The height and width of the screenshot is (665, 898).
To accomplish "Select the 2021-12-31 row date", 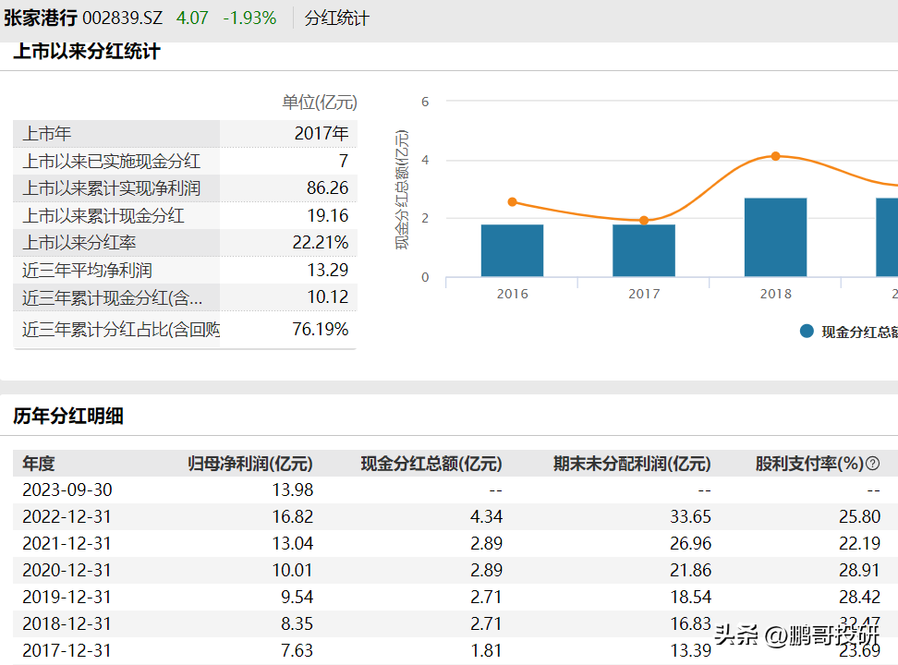I will (67, 543).
